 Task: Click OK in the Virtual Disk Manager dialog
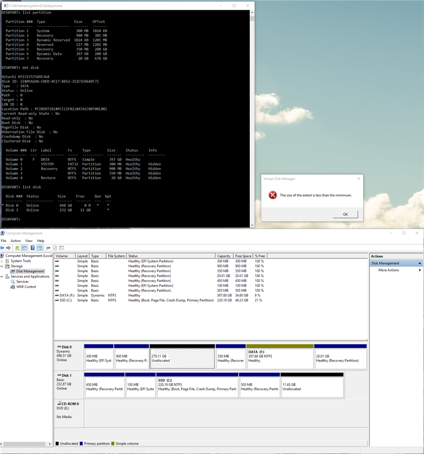[x=345, y=214]
